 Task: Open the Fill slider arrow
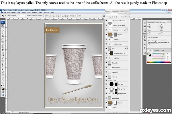pos(128,17)
